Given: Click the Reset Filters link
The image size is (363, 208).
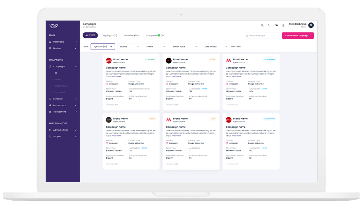Looking at the screenshot, I should [x=235, y=47].
